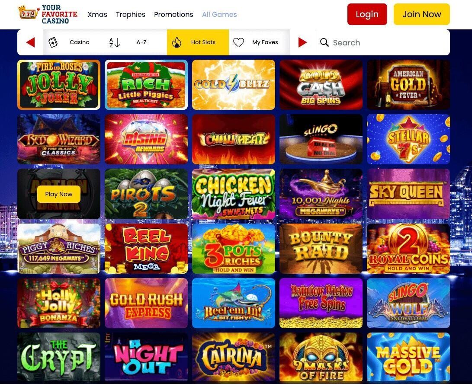This screenshot has height=384, width=472.
Task: Open the Gold Blitz game thumbnail
Action: click(233, 85)
